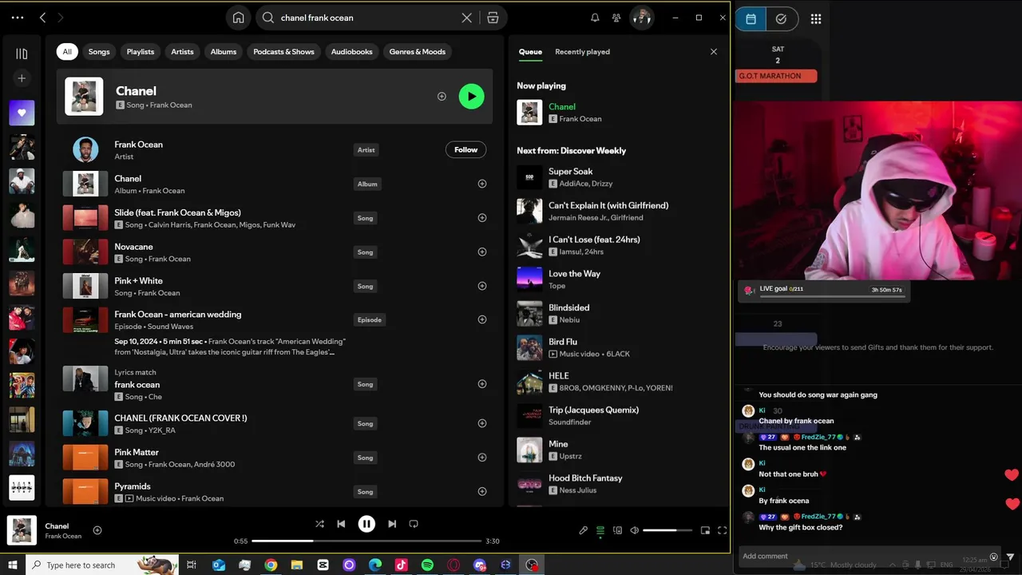Click the search input field
Image resolution: width=1022 pixels, height=575 pixels.
[x=367, y=18]
